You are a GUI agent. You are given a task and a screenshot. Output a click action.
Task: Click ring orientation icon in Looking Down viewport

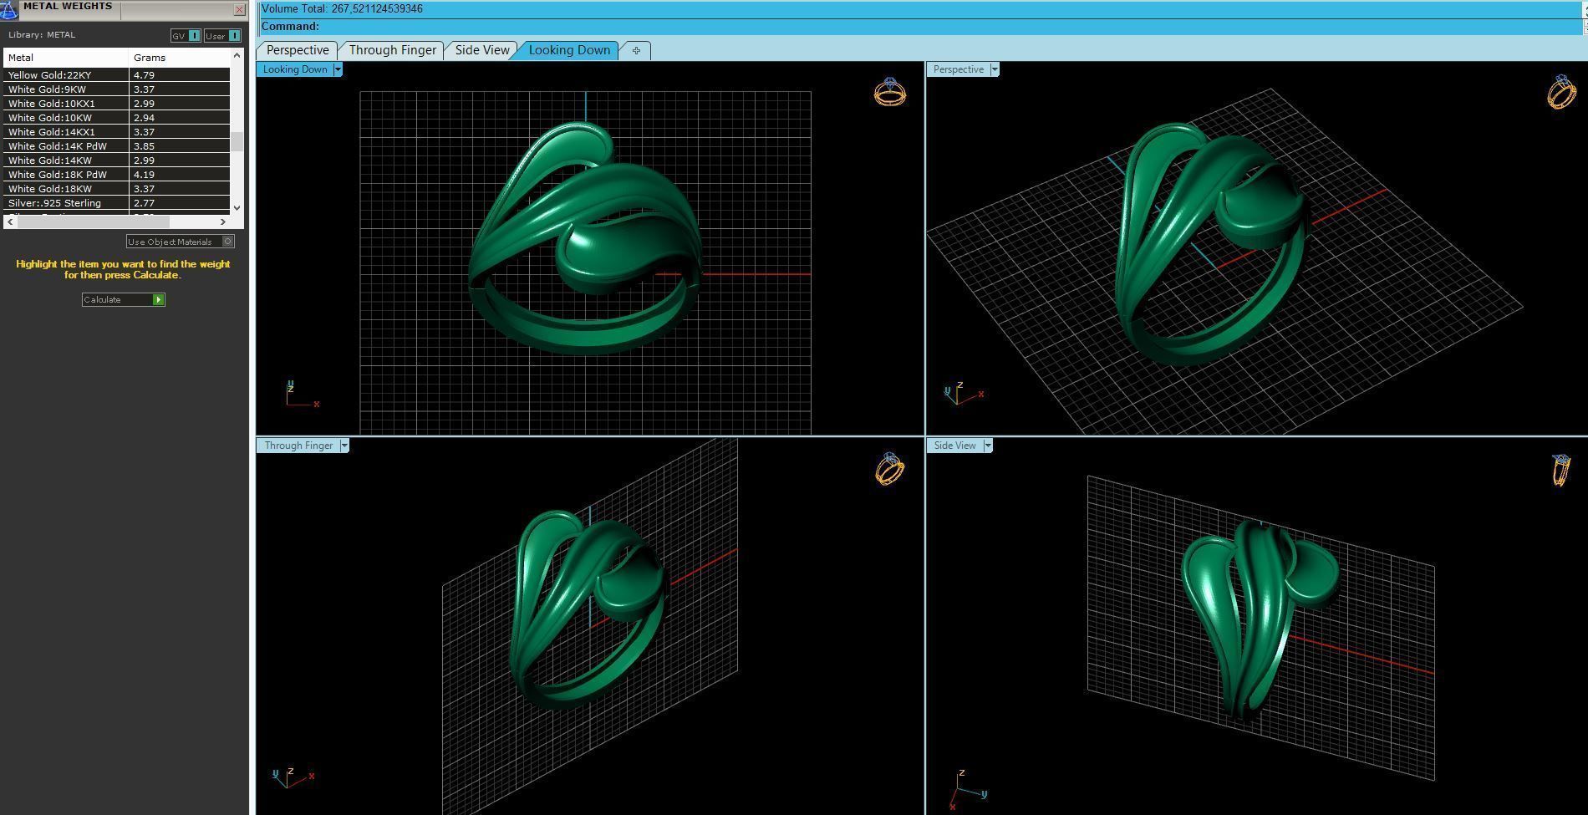(890, 91)
